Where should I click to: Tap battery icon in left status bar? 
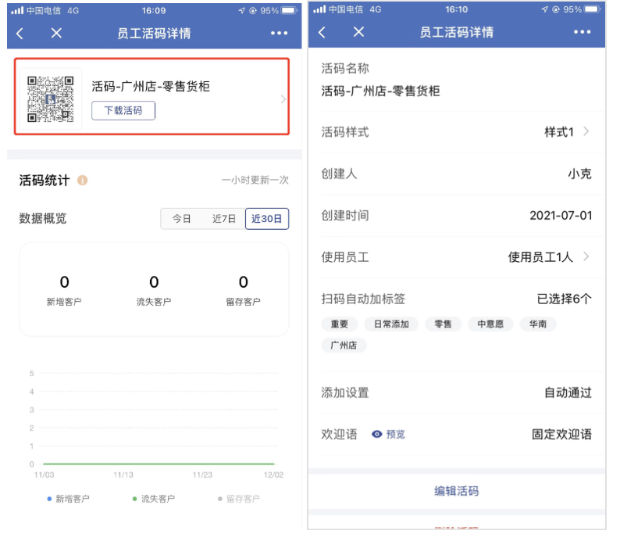(289, 11)
